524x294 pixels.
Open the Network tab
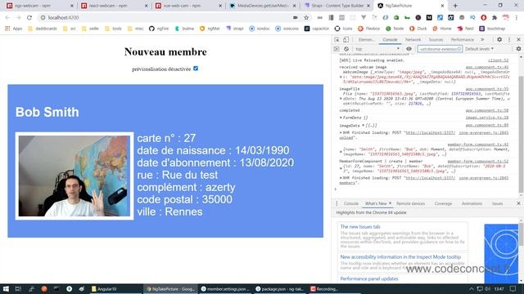click(413, 40)
